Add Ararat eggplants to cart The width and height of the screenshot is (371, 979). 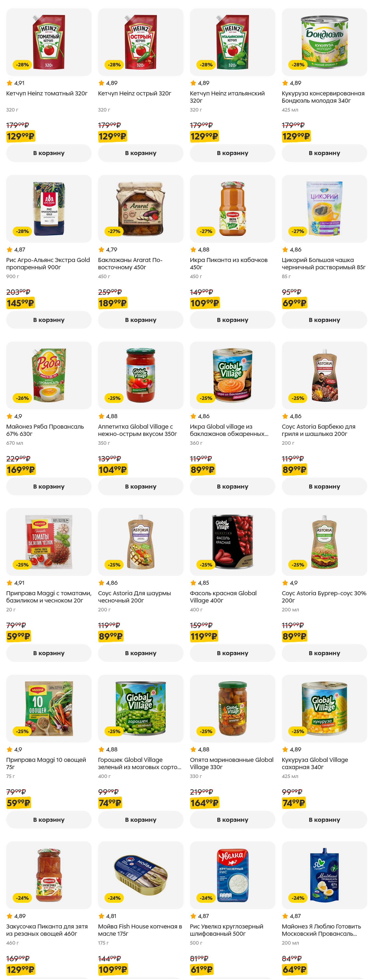(141, 320)
